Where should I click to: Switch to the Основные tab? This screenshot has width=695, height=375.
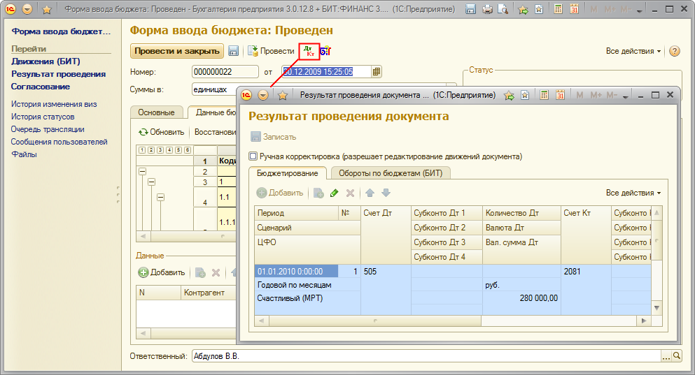(156, 112)
